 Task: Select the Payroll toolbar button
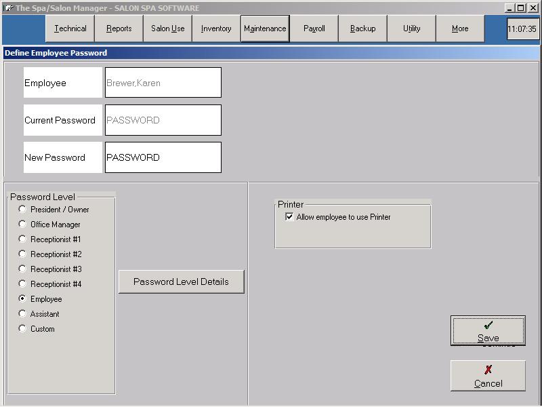pyautogui.click(x=314, y=28)
